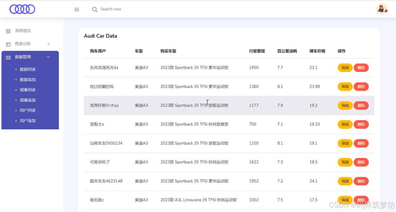The width and height of the screenshot is (396, 212).
Task: Delete the 东风浩荡风光4a row
Action: pos(361,68)
